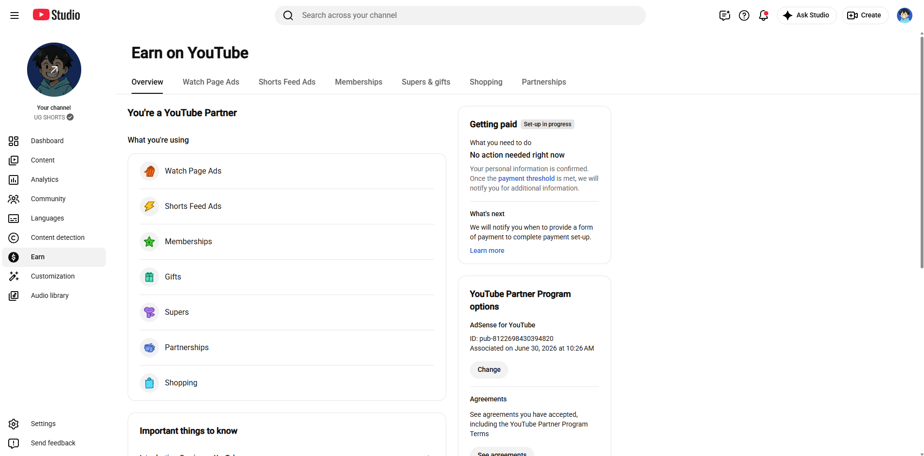Click the Content icon in sidebar

pos(14,160)
